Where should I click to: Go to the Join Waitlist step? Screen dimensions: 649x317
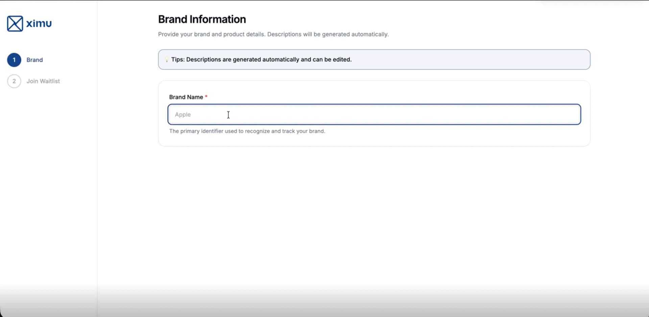pyautogui.click(x=43, y=81)
